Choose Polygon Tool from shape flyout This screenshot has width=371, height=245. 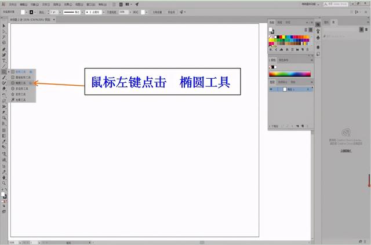pos(22,89)
